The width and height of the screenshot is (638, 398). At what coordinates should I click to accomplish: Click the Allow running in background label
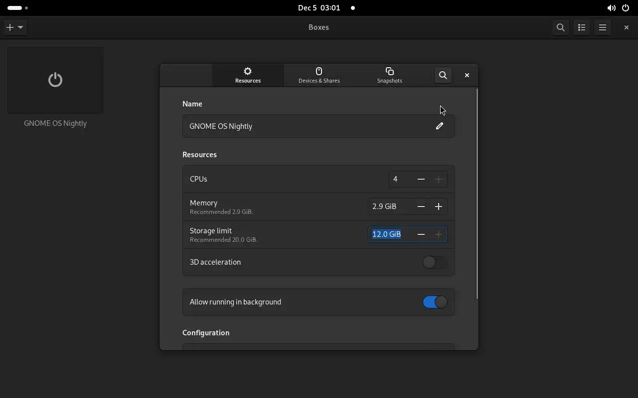[235, 302]
